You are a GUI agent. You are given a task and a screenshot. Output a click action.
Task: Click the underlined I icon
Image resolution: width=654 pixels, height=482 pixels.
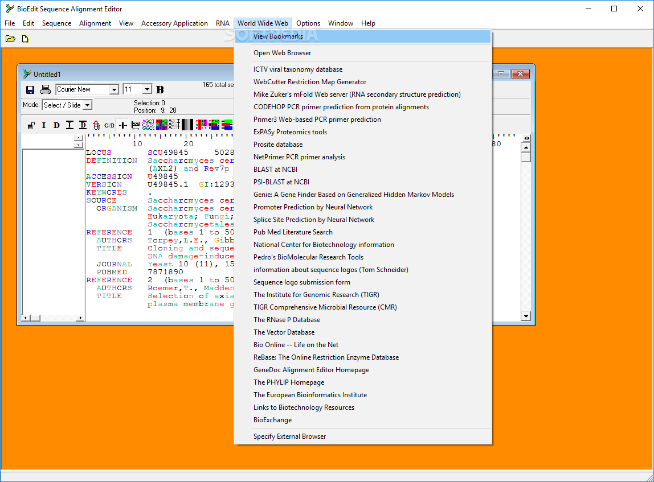[x=70, y=125]
